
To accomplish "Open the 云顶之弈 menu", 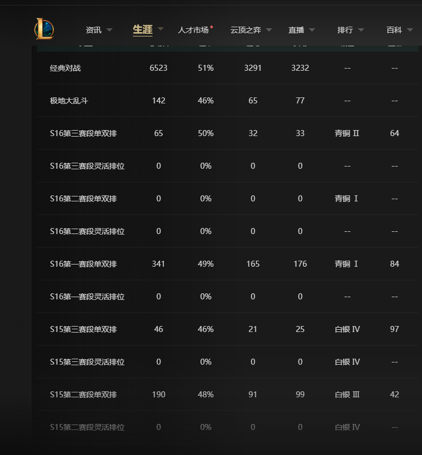I will [246, 30].
